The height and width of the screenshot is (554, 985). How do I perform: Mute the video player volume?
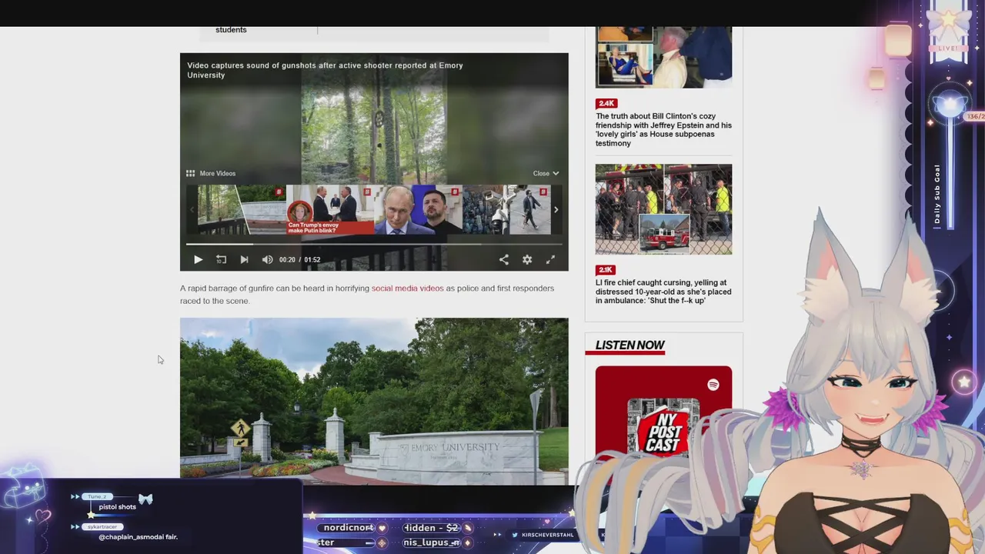pos(267,260)
